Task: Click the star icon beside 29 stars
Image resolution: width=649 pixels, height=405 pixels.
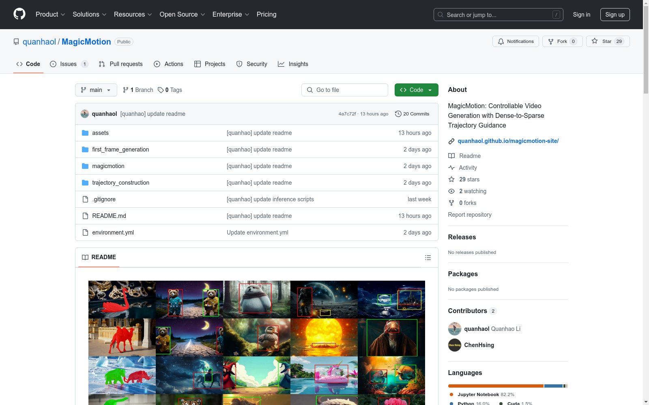Action: coord(451,179)
